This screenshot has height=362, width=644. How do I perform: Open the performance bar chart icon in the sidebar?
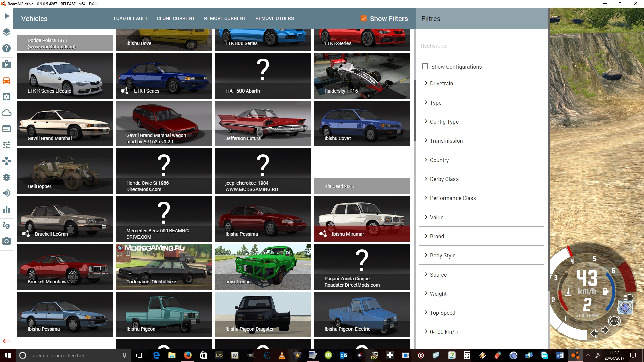pos(7,209)
